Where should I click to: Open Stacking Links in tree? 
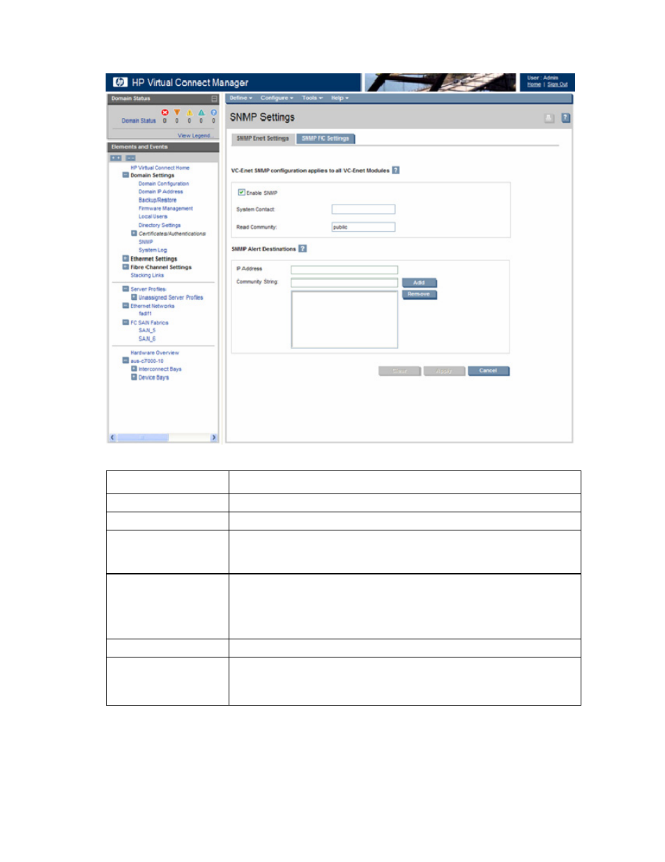pyautogui.click(x=147, y=275)
